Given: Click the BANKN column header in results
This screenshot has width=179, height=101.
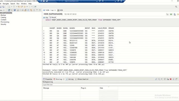Looking at the screenshot, I should (72, 28).
